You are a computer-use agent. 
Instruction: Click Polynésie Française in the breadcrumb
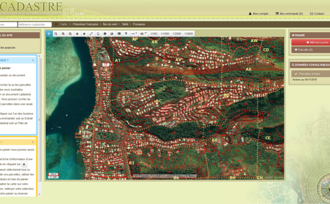click(x=85, y=24)
